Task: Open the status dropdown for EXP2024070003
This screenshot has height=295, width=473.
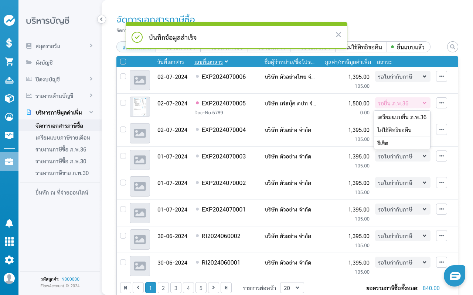Action: (x=402, y=156)
